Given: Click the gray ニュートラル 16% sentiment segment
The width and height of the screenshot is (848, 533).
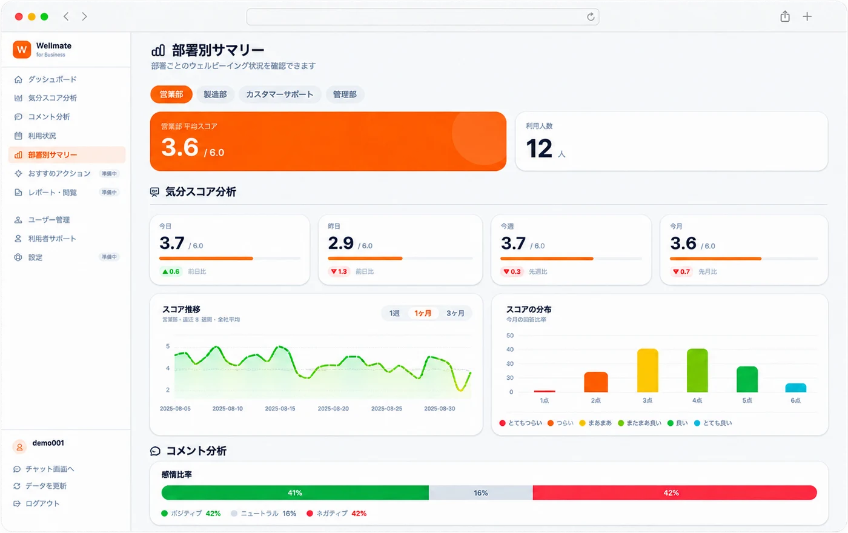Looking at the screenshot, I should pyautogui.click(x=481, y=493).
